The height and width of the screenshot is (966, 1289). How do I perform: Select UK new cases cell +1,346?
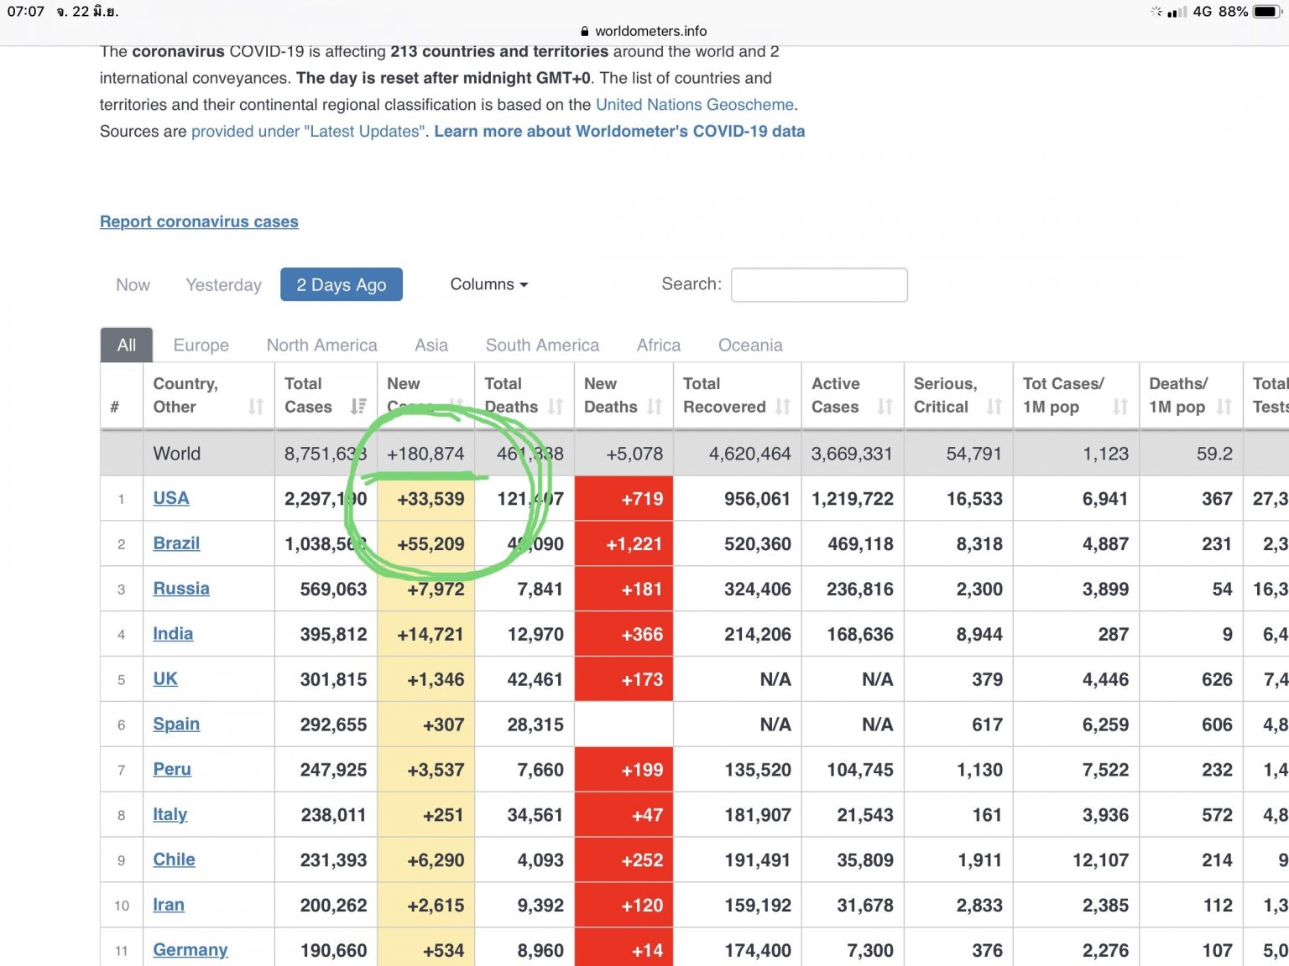point(426,680)
